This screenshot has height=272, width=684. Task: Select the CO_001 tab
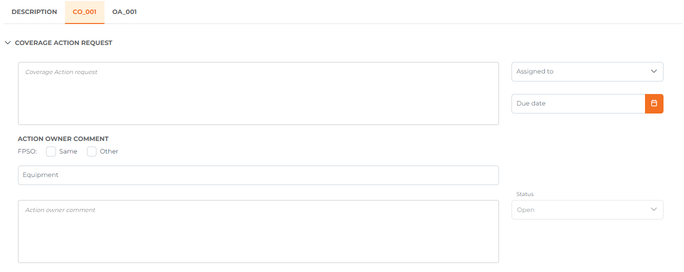(x=84, y=12)
